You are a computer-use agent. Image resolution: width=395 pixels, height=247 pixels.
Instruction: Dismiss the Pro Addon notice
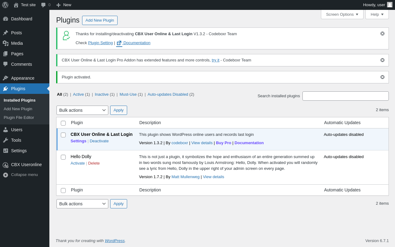pyautogui.click(x=382, y=60)
